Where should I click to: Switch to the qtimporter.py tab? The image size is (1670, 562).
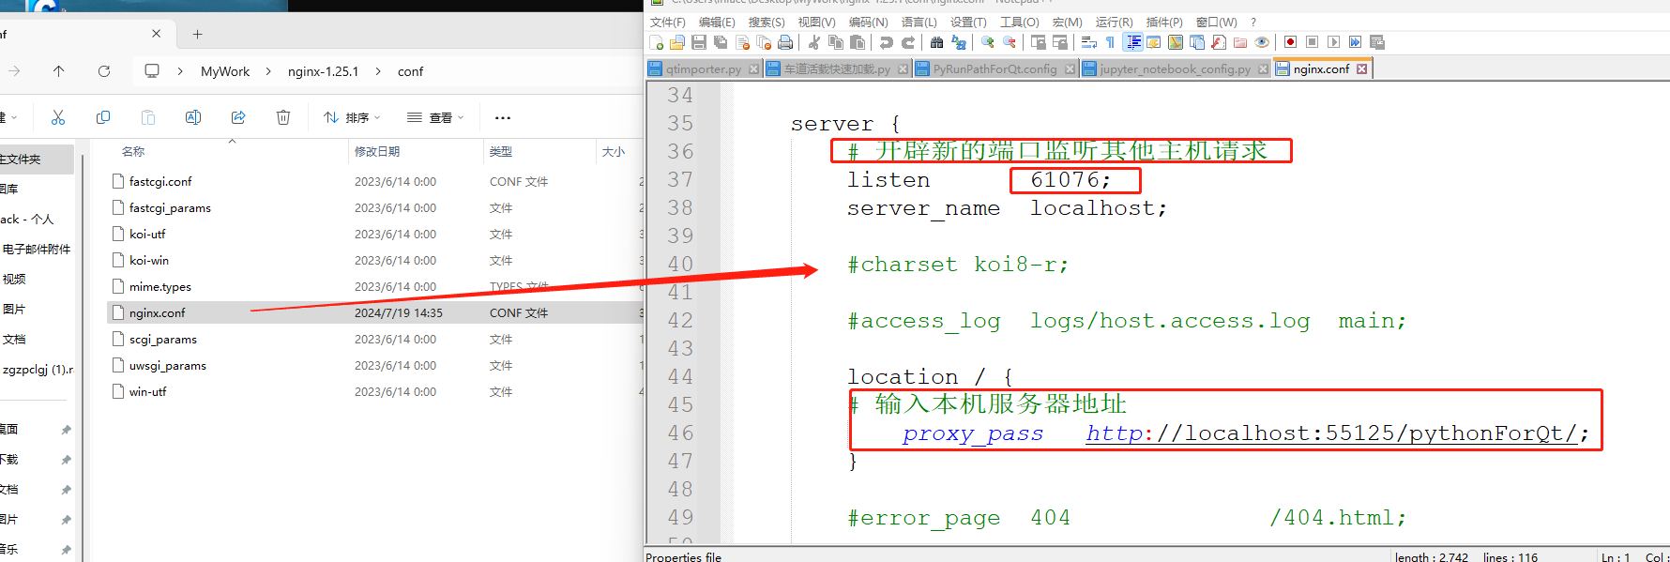pyautogui.click(x=703, y=68)
